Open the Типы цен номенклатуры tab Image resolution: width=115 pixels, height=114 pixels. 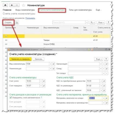click(x=80, y=10)
